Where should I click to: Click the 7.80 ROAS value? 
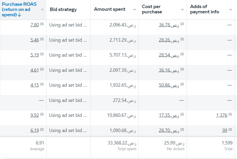tap(35, 25)
